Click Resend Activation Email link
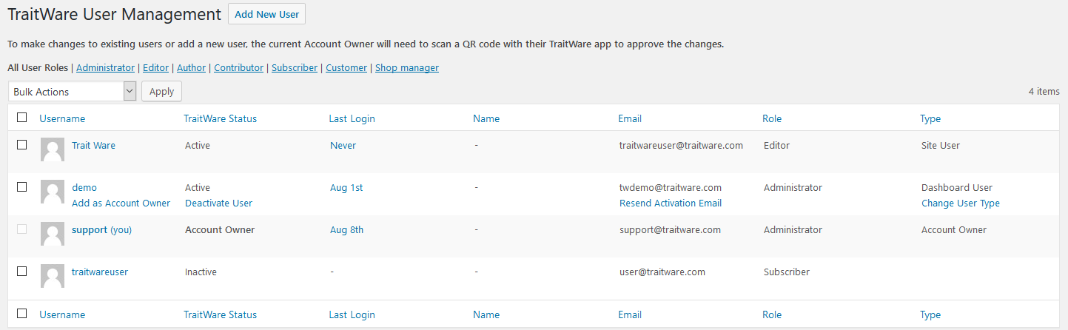Image resolution: width=1068 pixels, height=330 pixels. [x=671, y=203]
